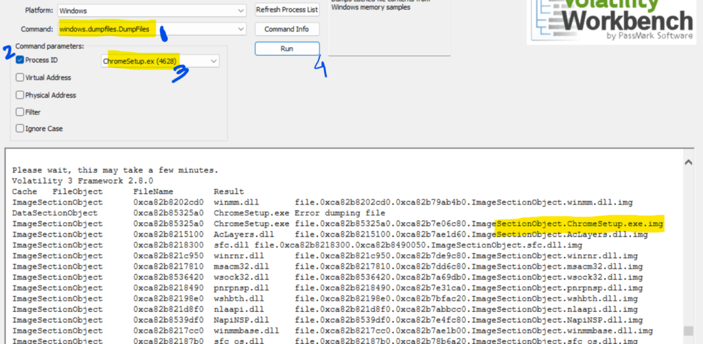Click the sfc.dll entry in the output
The image size is (703, 344).
[x=229, y=245]
